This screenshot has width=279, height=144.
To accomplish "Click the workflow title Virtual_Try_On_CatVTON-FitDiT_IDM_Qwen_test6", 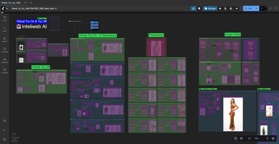I will point(33,8).
